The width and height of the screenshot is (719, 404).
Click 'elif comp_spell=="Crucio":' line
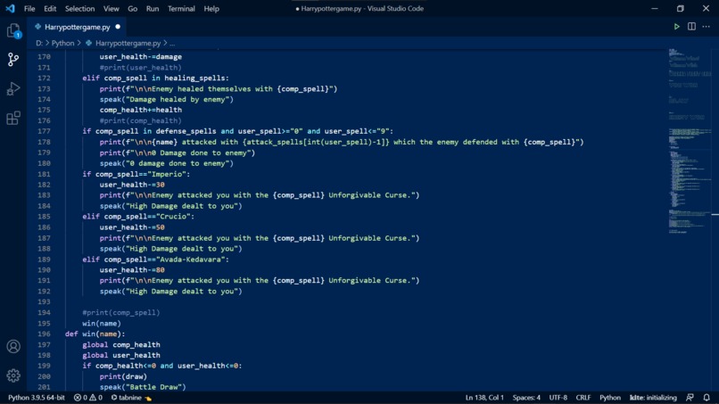tap(138, 217)
